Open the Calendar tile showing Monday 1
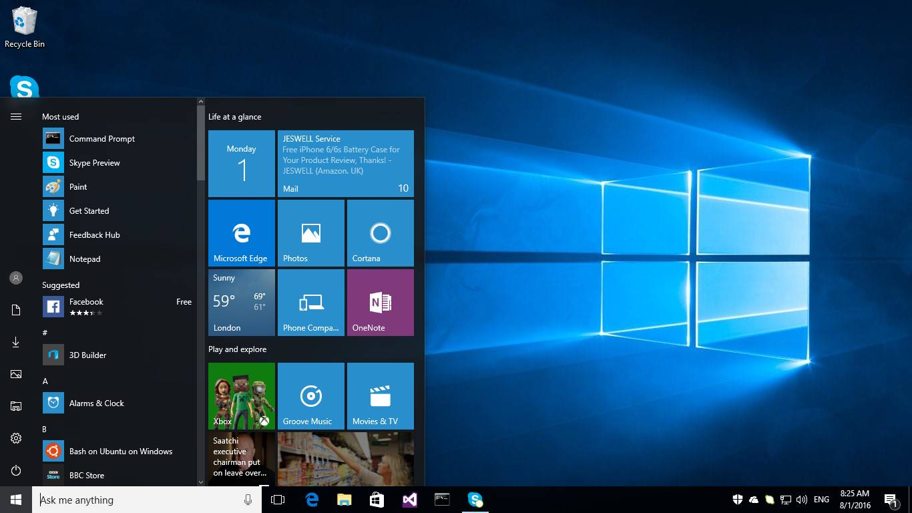 pos(242,164)
